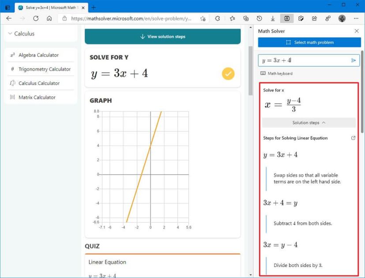This screenshot has height=278, width=365.
Task: Click the page vertical scrollbar thumb
Action: [251, 71]
